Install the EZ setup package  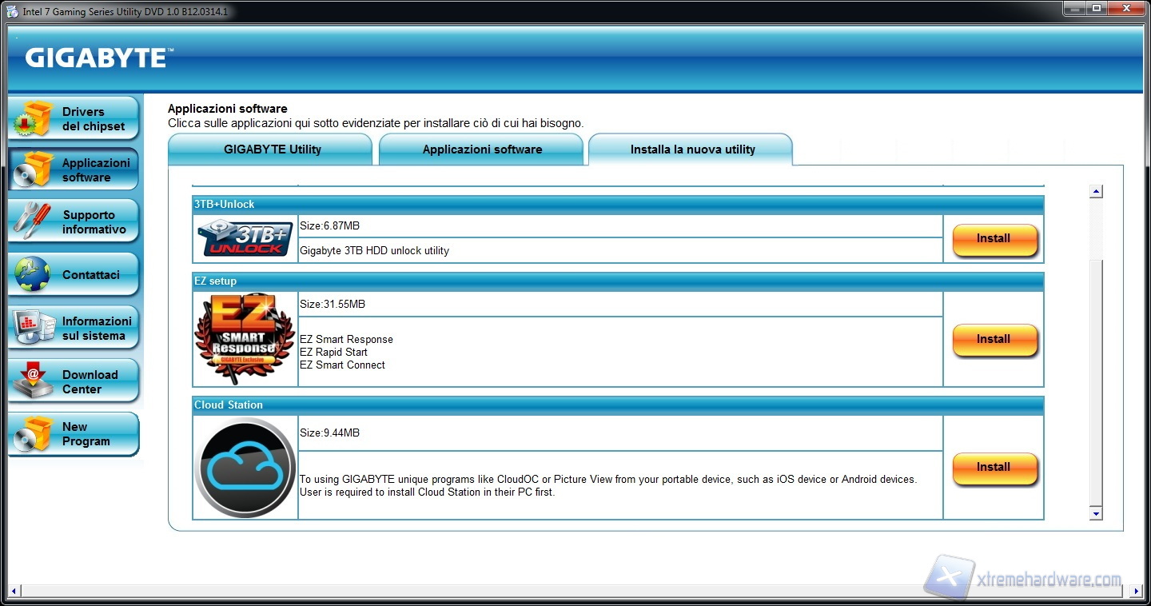click(x=994, y=340)
